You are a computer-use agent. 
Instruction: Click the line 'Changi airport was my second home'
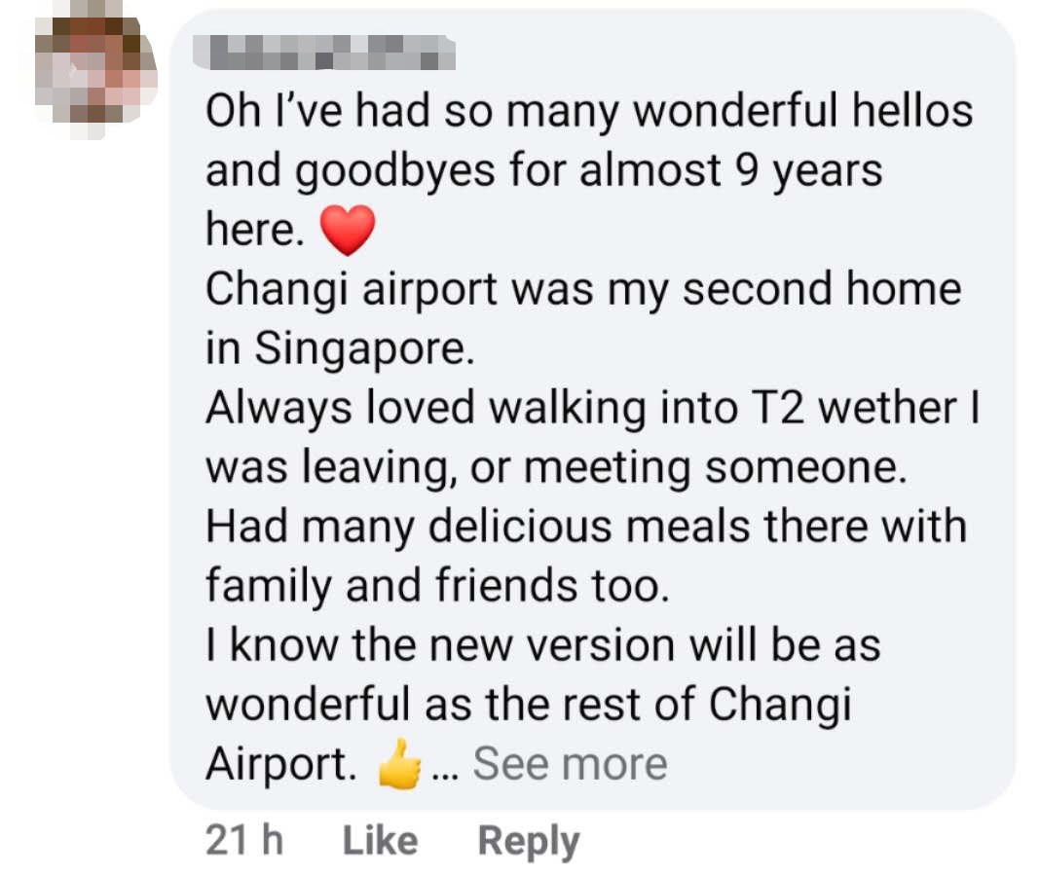click(x=582, y=289)
